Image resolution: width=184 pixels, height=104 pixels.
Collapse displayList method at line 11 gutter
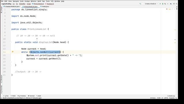(x=11, y=42)
